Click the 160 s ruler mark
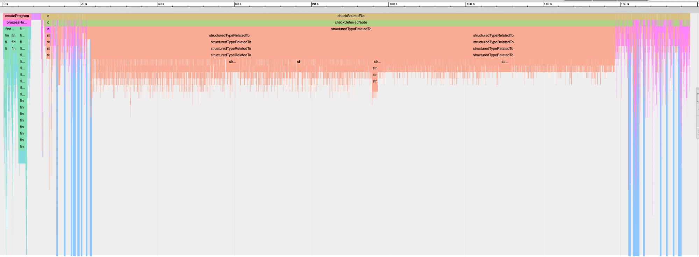699x257 pixels. coord(625,4)
